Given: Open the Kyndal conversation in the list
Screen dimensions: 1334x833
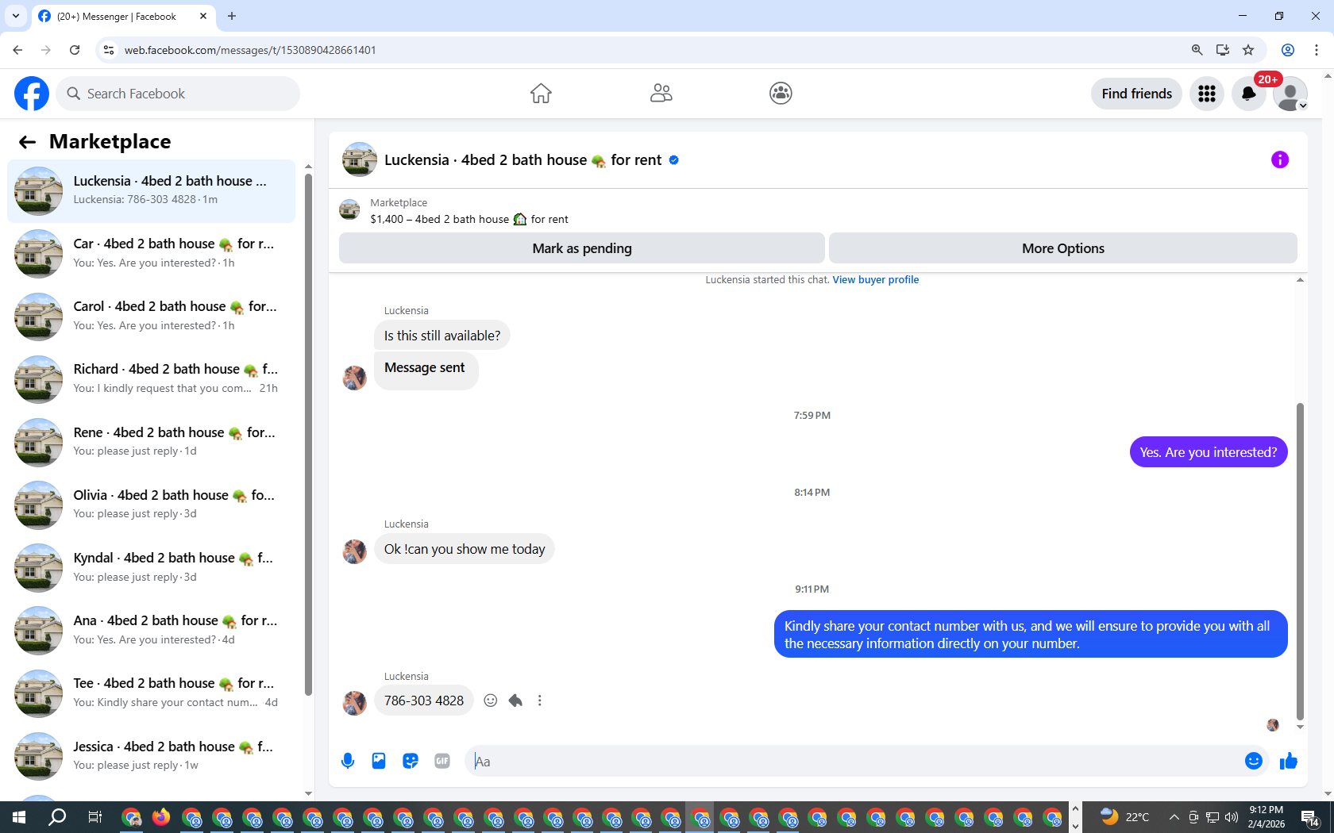Looking at the screenshot, I should pos(151,568).
